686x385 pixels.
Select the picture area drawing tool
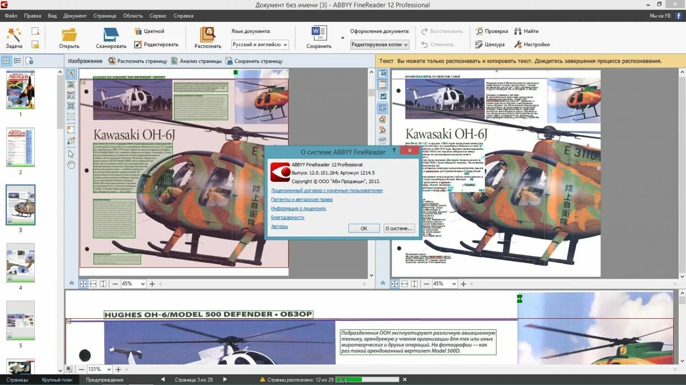click(71, 84)
